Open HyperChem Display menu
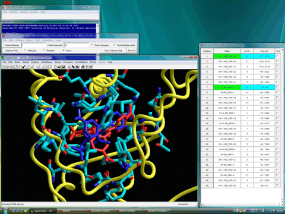Viewport: 285px width, 214px height. click(35, 62)
